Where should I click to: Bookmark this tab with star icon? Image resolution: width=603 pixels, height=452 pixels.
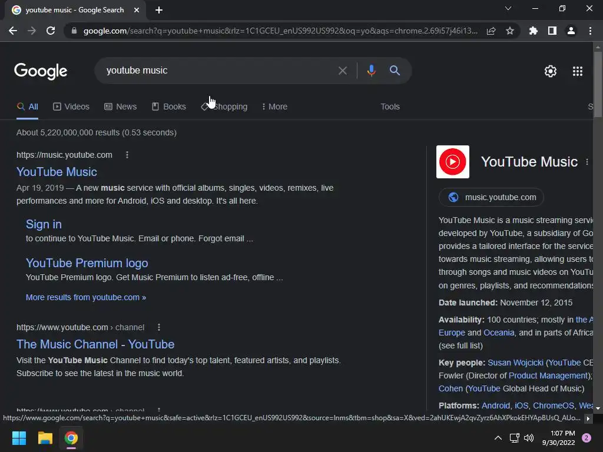tap(510, 31)
